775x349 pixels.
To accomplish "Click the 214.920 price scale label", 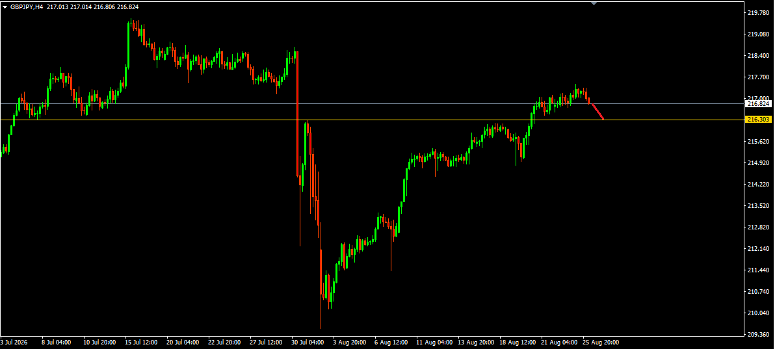I will pos(759,162).
